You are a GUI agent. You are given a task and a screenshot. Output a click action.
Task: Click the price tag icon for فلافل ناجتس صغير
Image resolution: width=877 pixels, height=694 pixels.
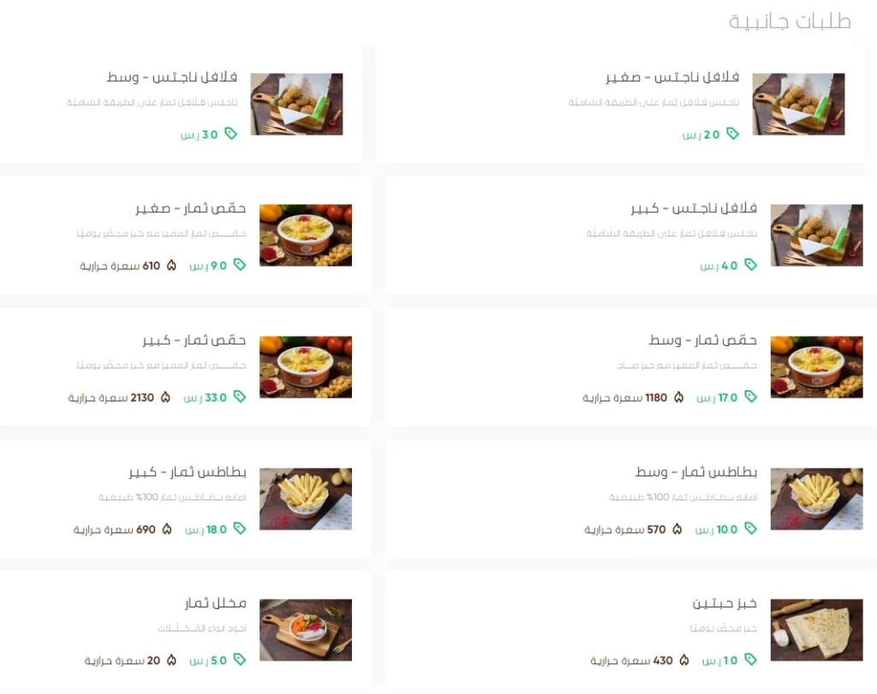coord(732,133)
